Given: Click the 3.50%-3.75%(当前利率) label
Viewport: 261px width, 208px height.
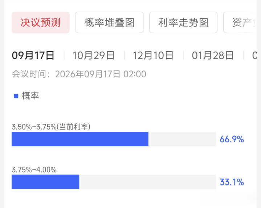Looking at the screenshot, I should pyautogui.click(x=51, y=127).
